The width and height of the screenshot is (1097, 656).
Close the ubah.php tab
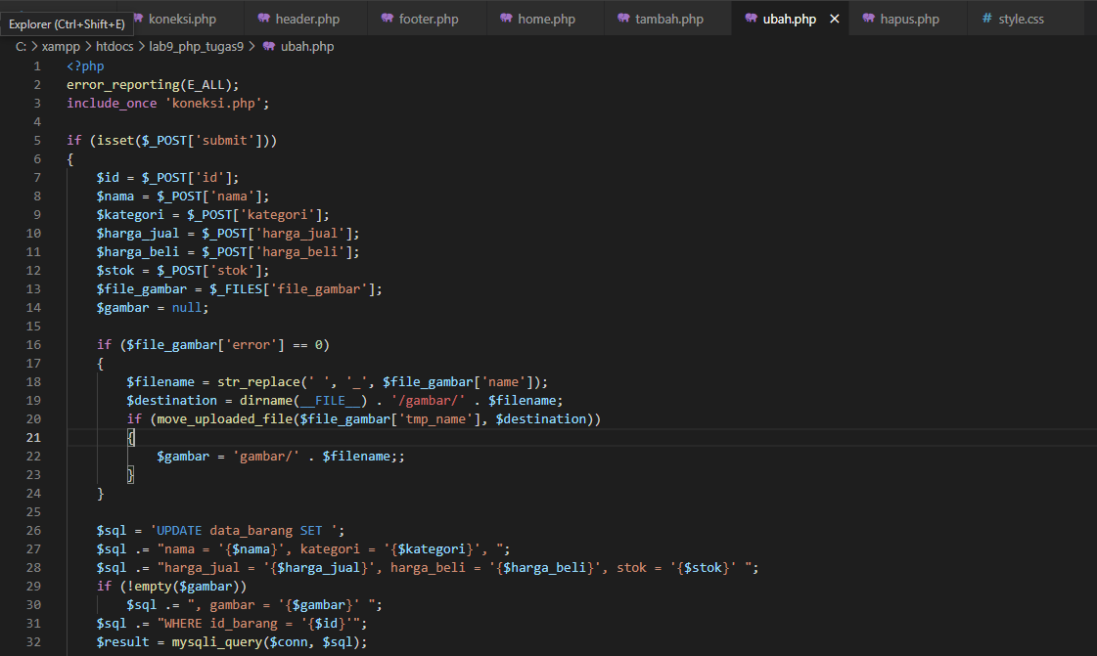tap(835, 17)
